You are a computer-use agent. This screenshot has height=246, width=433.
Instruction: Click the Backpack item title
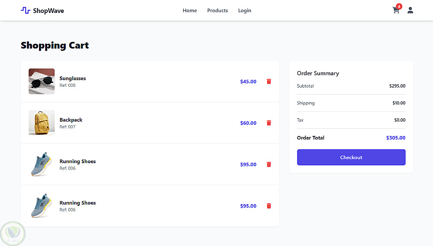pos(71,120)
